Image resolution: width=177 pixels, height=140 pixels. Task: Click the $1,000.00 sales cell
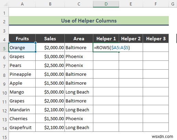tap(50, 74)
